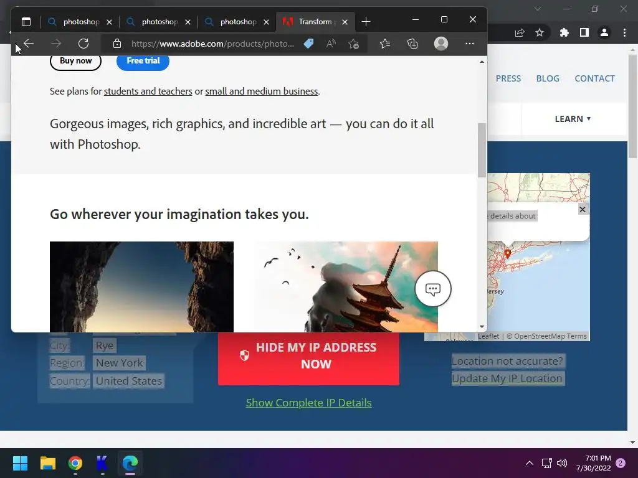Click Edge page vertical scrollbar thumb
The height and width of the screenshot is (478, 638).
(482, 150)
